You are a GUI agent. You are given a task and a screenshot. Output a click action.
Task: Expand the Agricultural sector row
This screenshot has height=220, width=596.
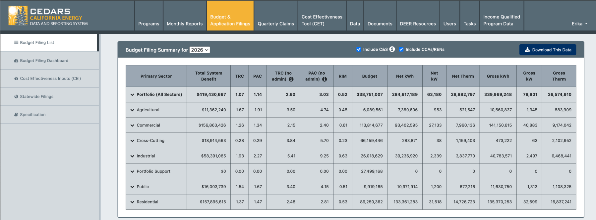click(132, 110)
